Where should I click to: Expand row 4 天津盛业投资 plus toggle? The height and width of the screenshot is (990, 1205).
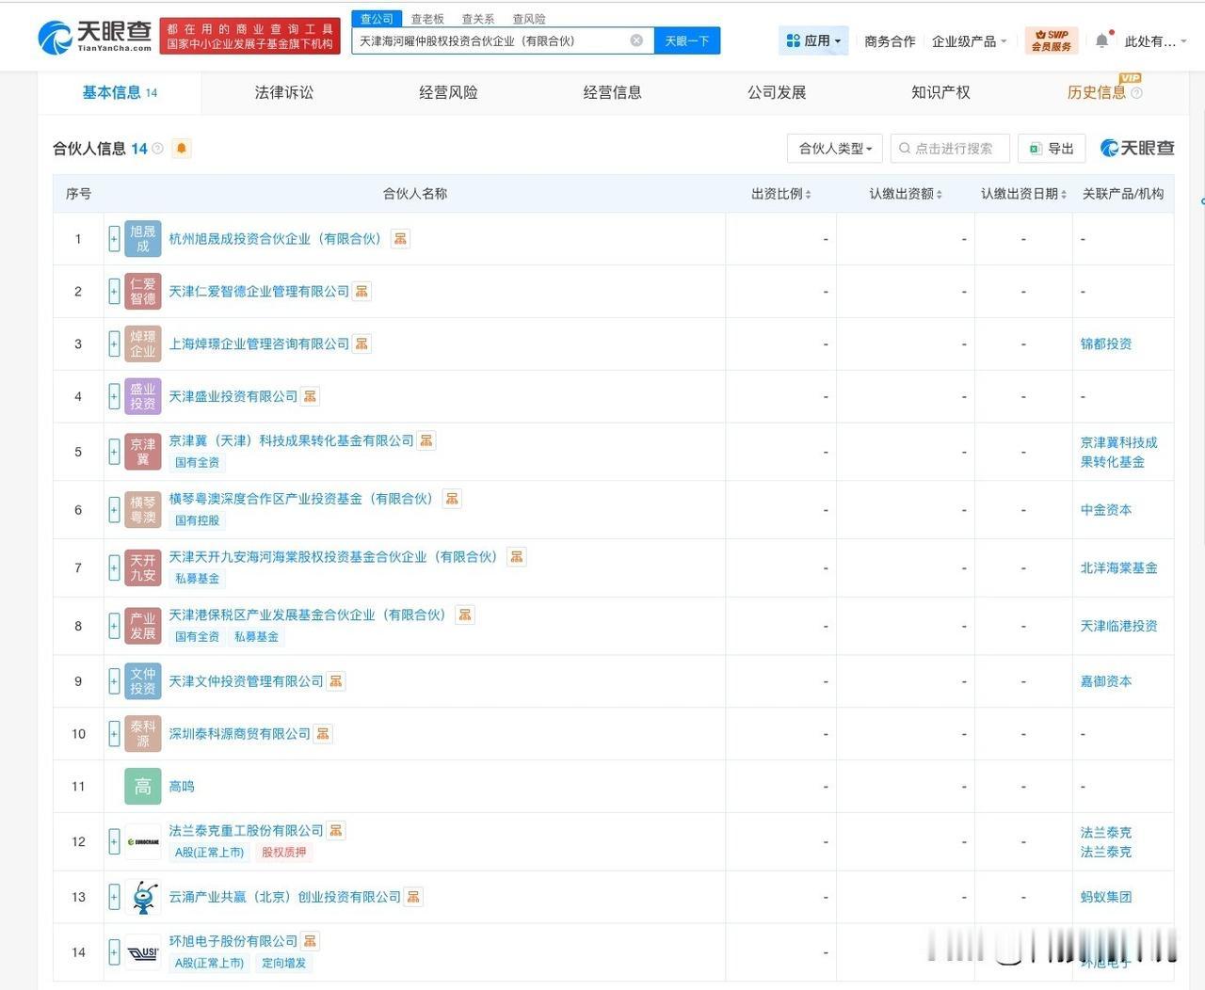click(x=114, y=397)
